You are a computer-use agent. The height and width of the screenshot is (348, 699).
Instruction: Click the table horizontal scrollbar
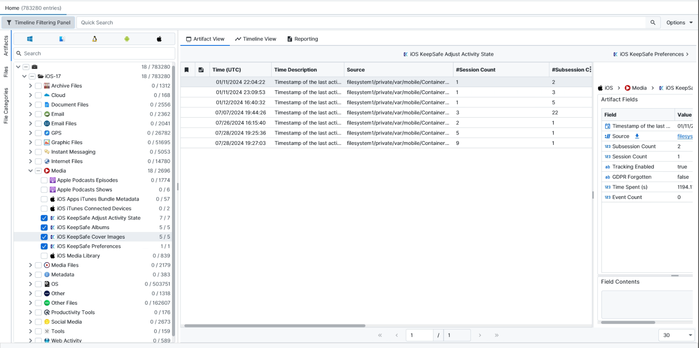pos(275,326)
